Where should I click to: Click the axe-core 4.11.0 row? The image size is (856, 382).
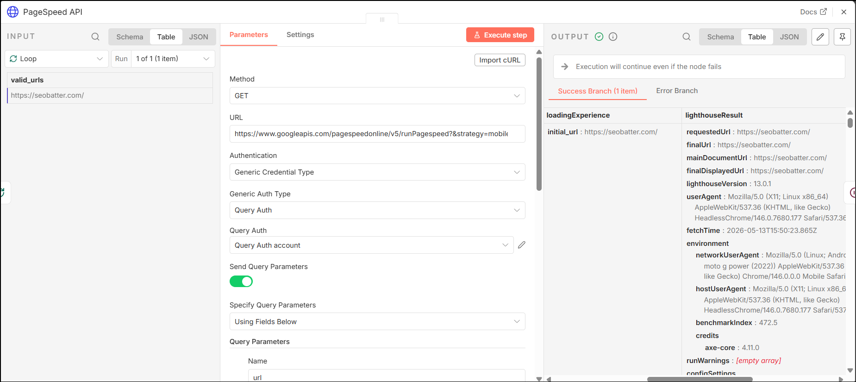(x=732, y=348)
